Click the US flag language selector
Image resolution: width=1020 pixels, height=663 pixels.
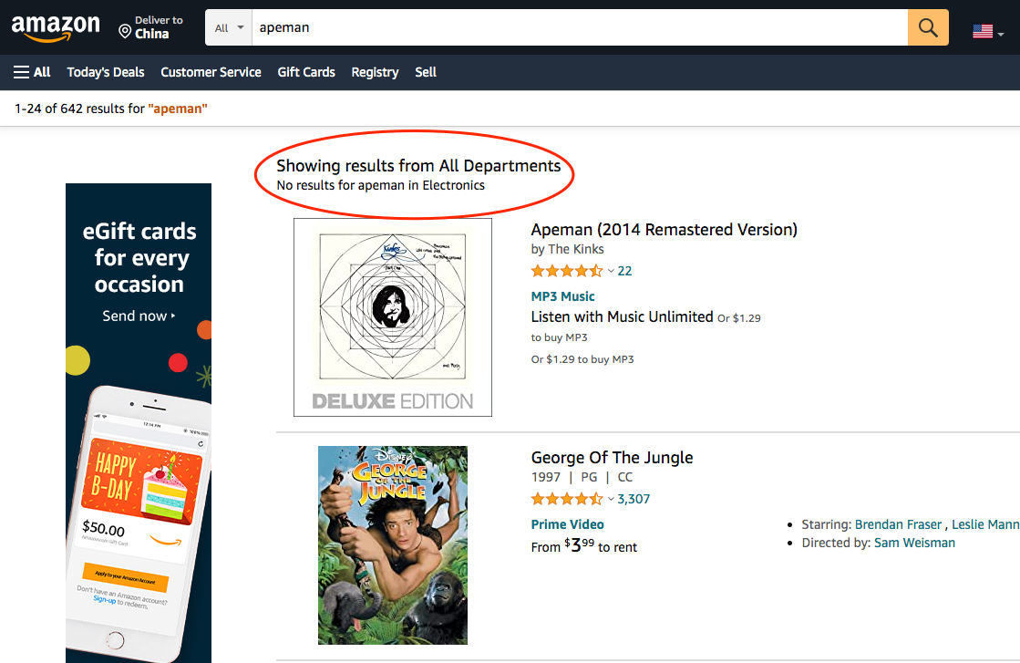pos(987,32)
